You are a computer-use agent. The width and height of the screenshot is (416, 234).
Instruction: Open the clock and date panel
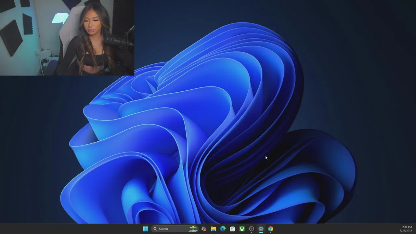[x=406, y=229]
